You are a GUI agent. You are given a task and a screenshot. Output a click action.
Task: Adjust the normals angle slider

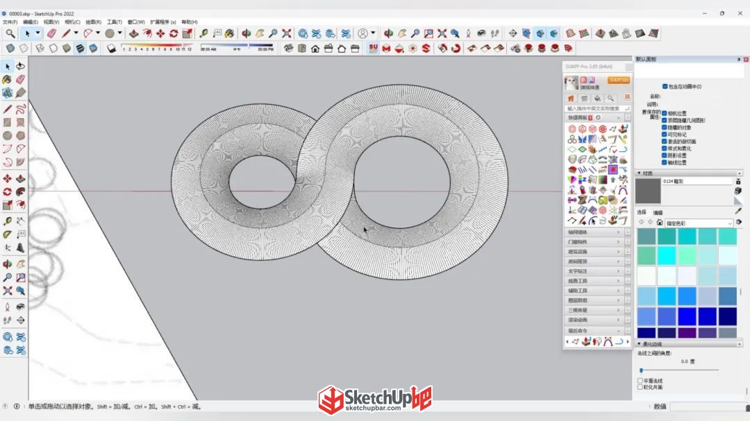tap(642, 370)
